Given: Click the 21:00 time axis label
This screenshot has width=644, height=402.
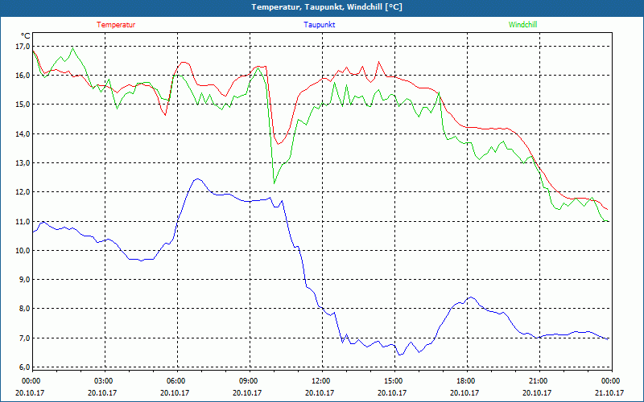Looking at the screenshot, I should coord(539,381).
